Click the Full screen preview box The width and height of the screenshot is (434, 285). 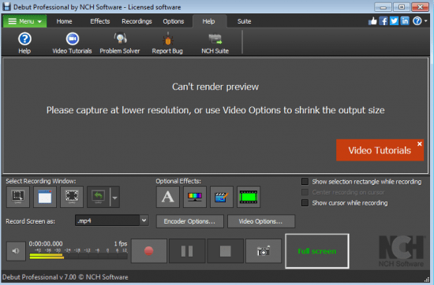coord(317,251)
